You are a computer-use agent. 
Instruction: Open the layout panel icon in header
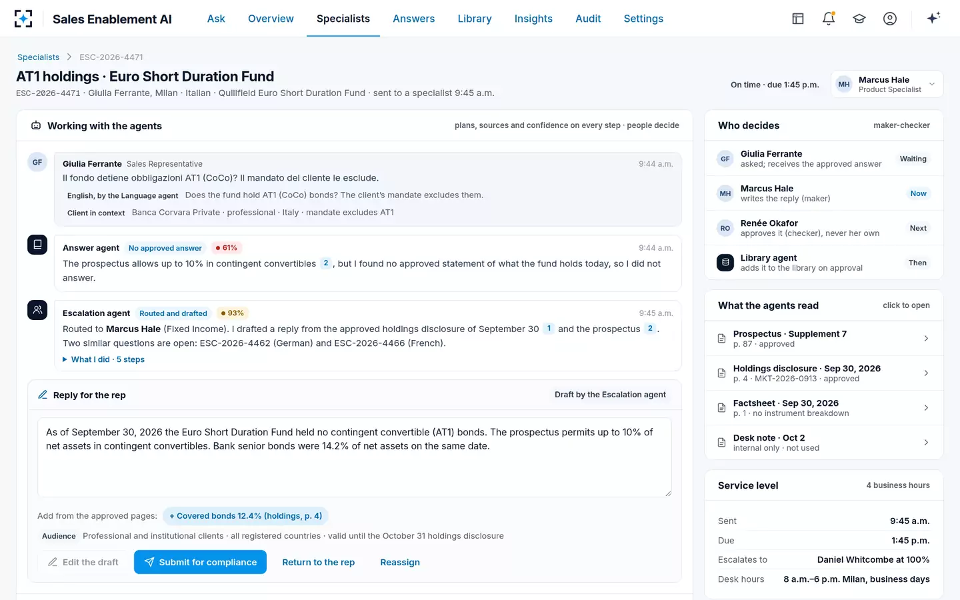pos(798,19)
